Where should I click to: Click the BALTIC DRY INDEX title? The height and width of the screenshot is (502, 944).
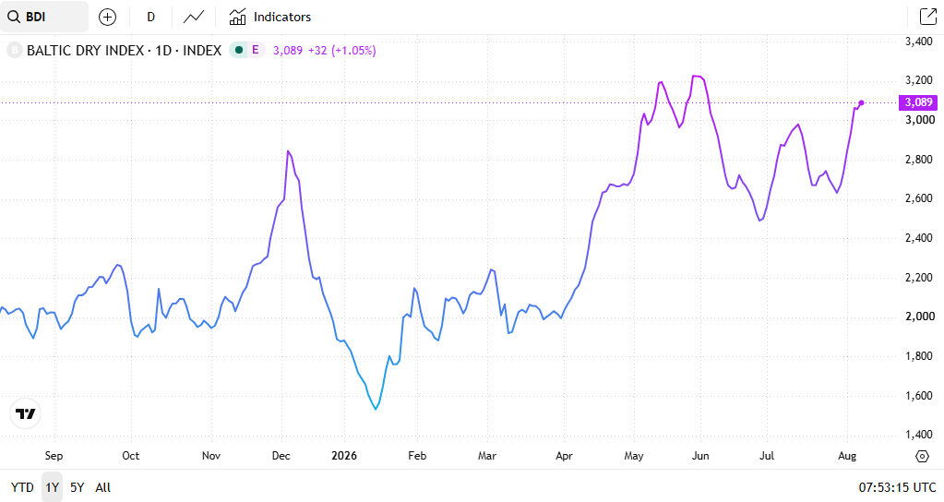pyautogui.click(x=124, y=51)
